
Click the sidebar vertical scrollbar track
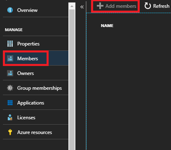72,80
